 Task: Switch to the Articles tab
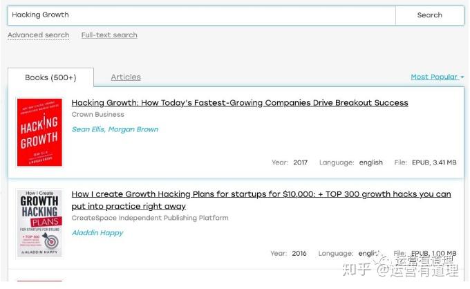pos(126,77)
